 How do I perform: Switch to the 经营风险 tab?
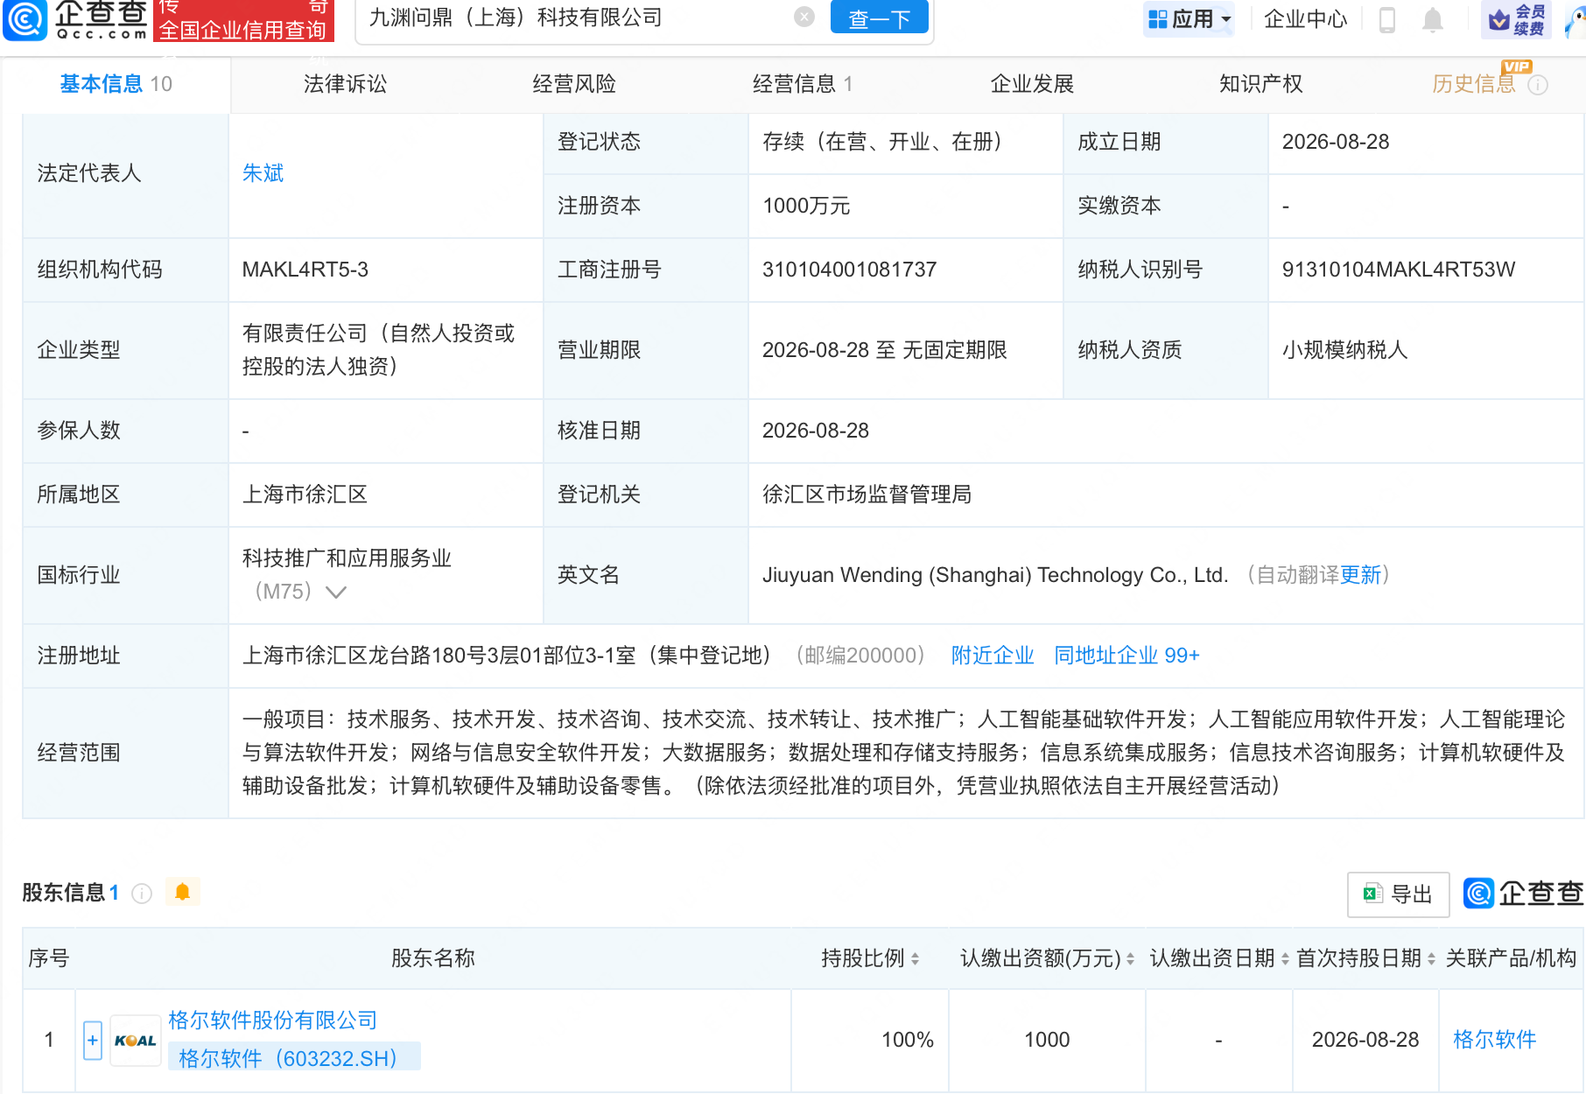tap(574, 84)
